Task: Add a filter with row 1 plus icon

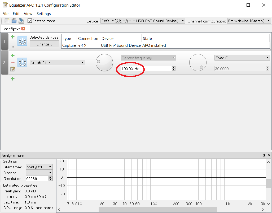Action: (13, 37)
